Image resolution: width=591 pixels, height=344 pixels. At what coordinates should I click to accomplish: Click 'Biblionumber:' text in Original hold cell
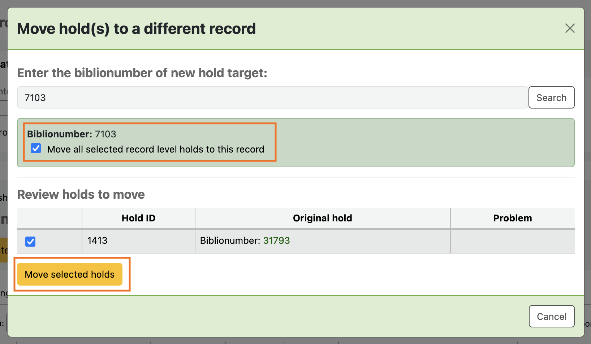[x=230, y=241]
